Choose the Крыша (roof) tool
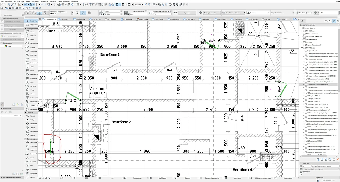340x182 pixels. click(31, 47)
